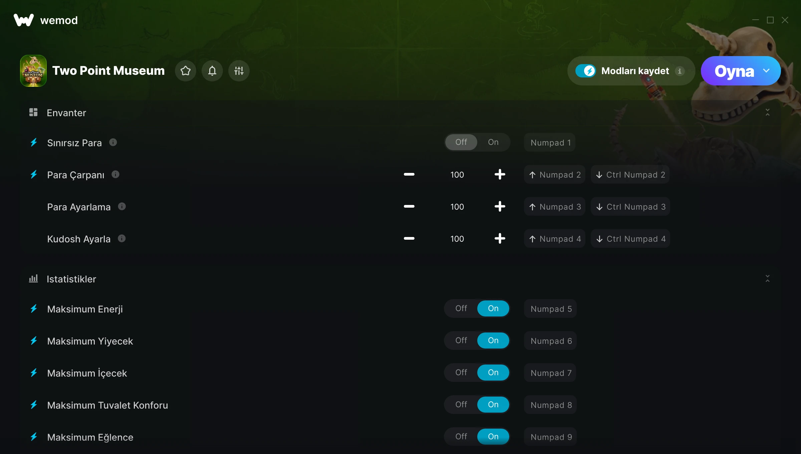Collapse the Istatistikler section
This screenshot has width=801, height=454.
click(x=768, y=279)
